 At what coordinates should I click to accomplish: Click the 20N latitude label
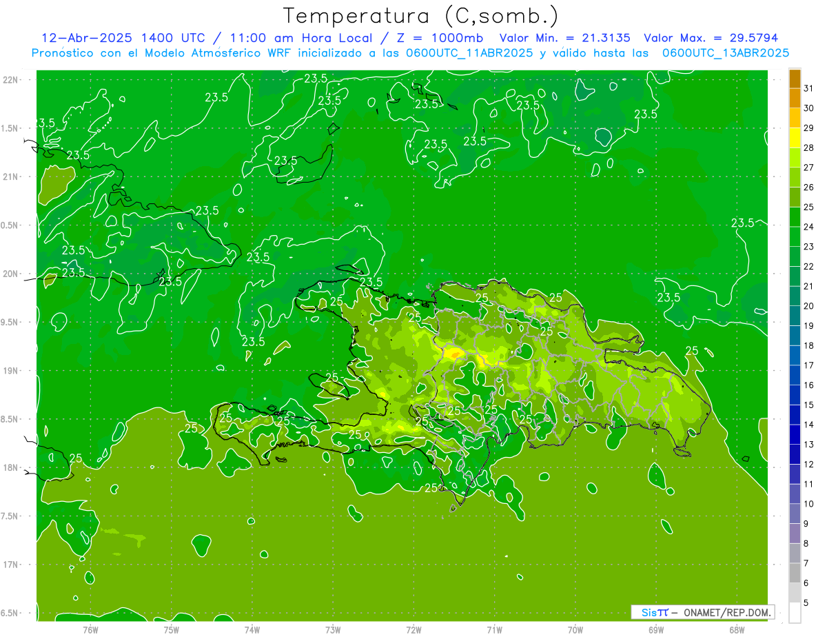pos(10,274)
